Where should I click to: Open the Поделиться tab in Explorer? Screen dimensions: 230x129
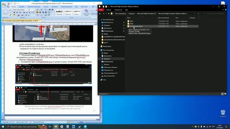118,10
